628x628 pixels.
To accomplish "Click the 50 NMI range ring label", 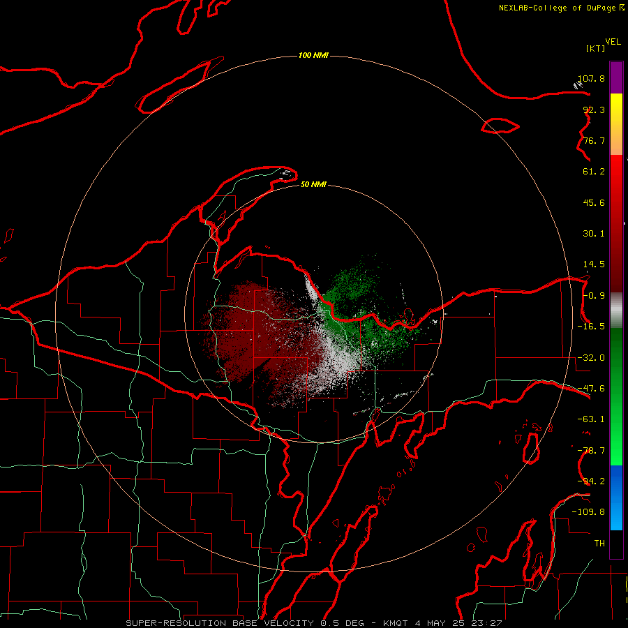I will click(x=313, y=184).
